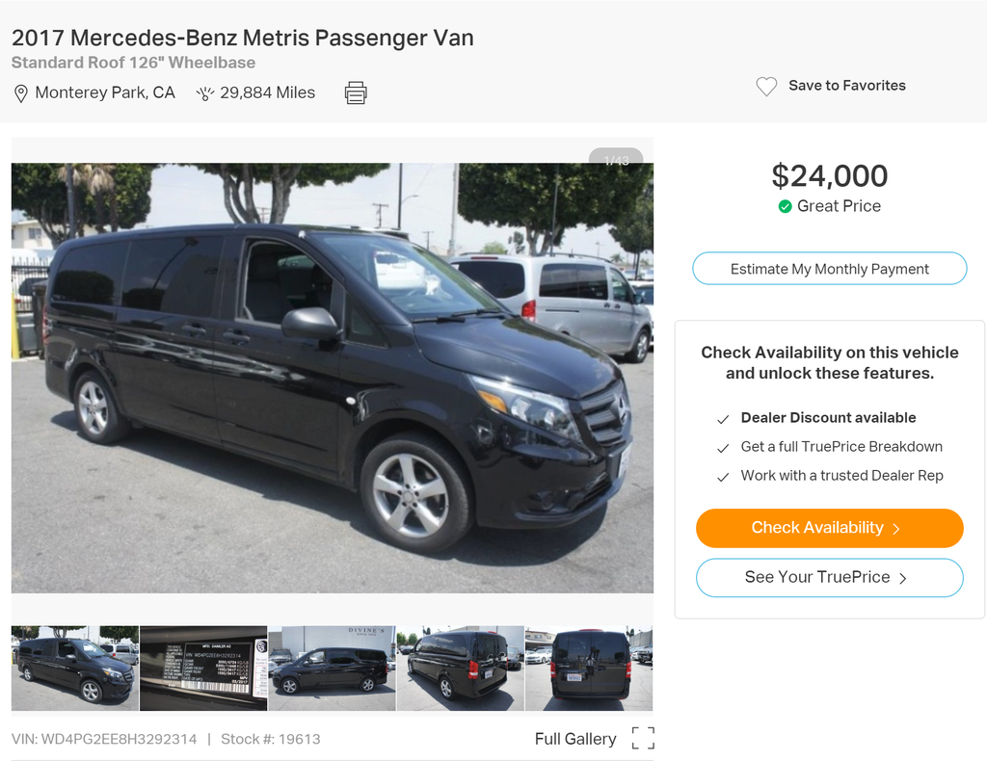Click Save to Favorites
987x761 pixels.
[x=846, y=86]
